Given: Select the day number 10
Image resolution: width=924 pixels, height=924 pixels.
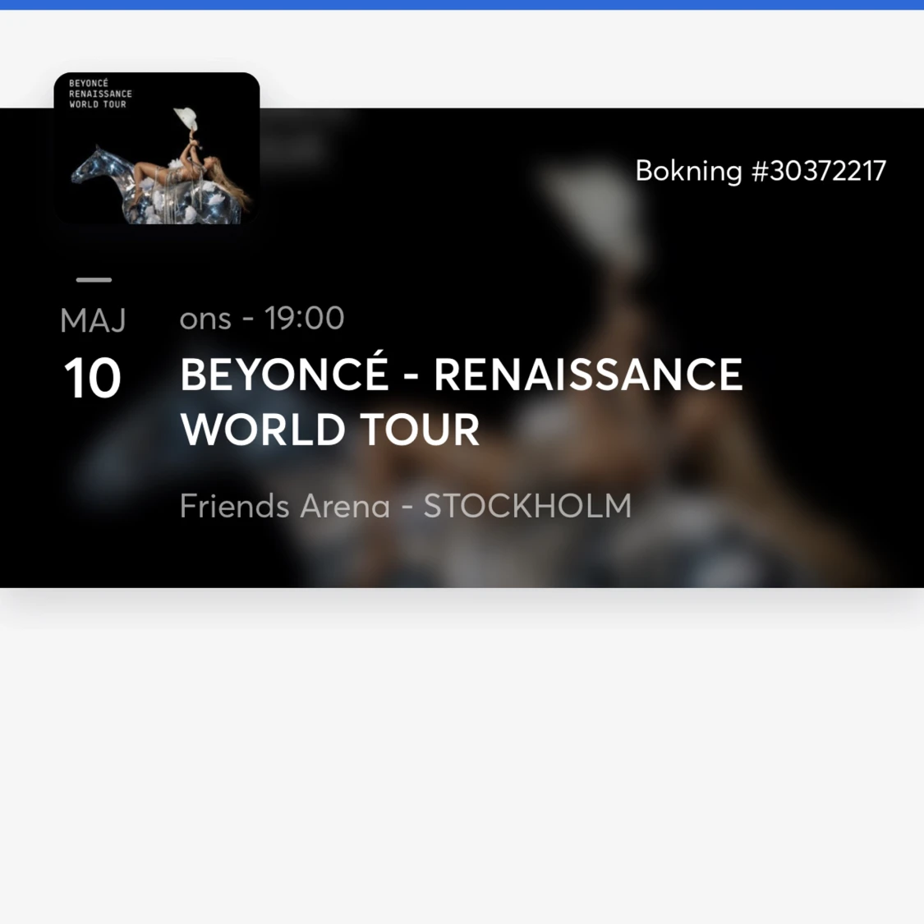Looking at the screenshot, I should 93,378.
